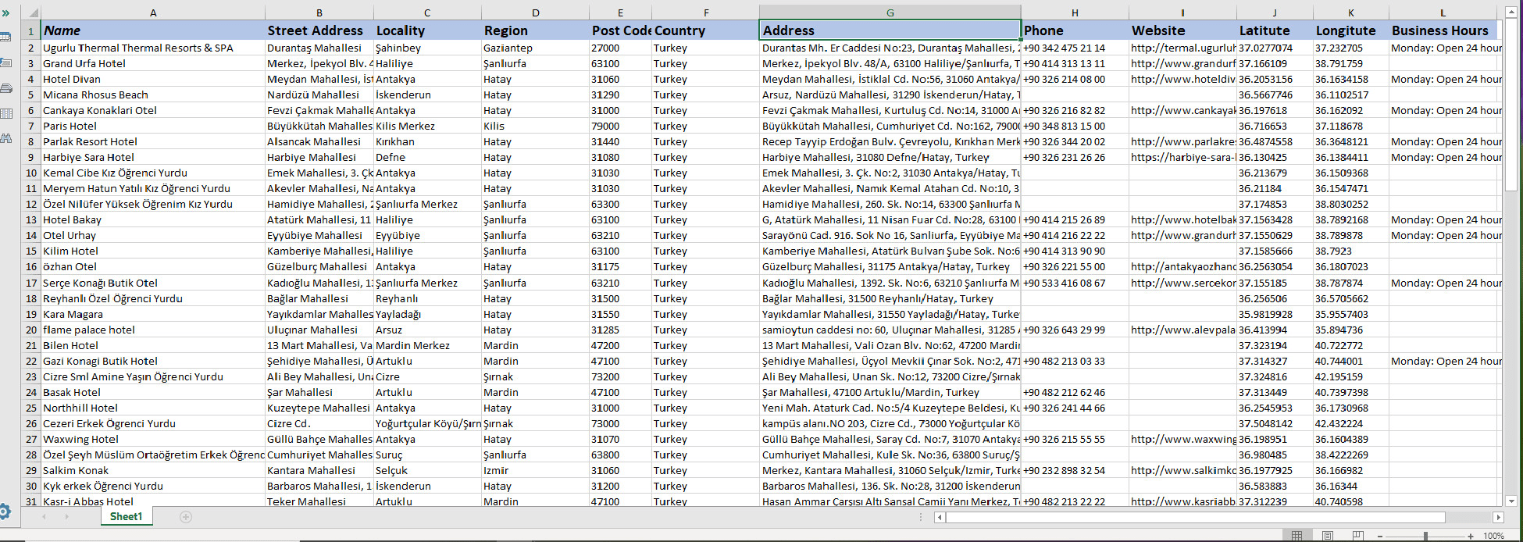Click the zoom slider handle
The height and width of the screenshot is (542, 1523).
tap(1425, 536)
